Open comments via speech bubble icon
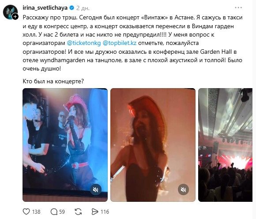256x219 pixels. (54, 212)
